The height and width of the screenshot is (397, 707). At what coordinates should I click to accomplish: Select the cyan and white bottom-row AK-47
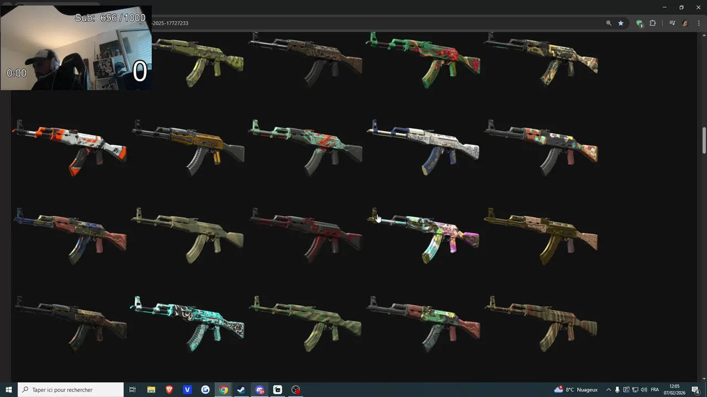(x=188, y=323)
